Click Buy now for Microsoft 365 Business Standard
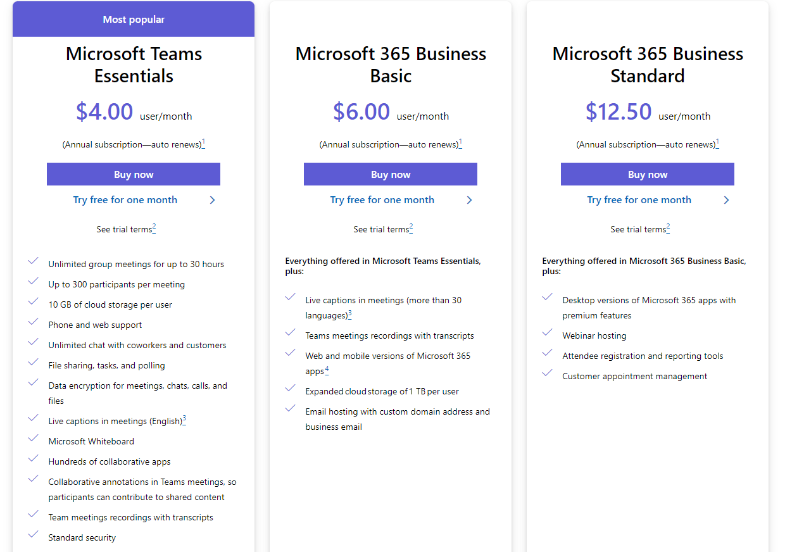Image resolution: width=804 pixels, height=552 pixels. (648, 174)
